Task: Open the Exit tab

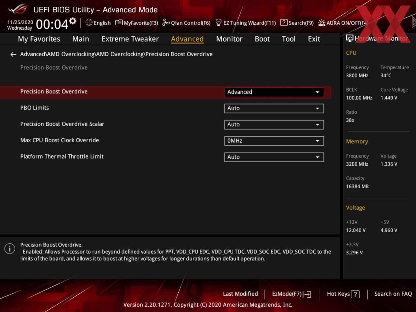Action: (x=314, y=39)
